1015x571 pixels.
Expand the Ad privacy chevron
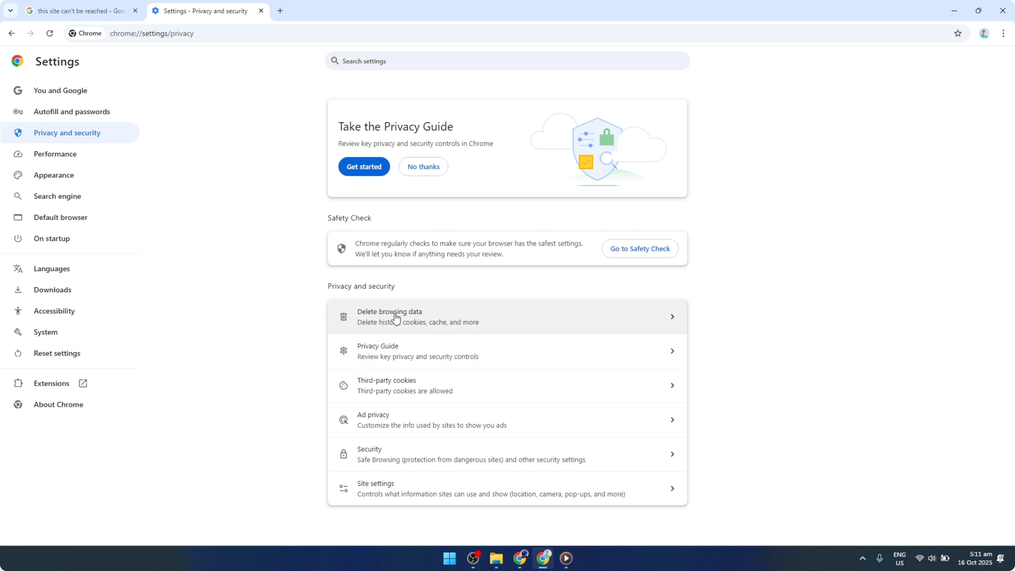(x=672, y=420)
